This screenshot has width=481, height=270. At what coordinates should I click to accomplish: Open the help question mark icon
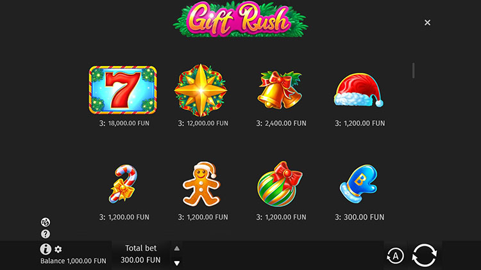(46, 234)
